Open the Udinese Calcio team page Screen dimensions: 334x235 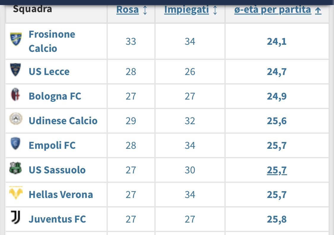click(x=63, y=121)
